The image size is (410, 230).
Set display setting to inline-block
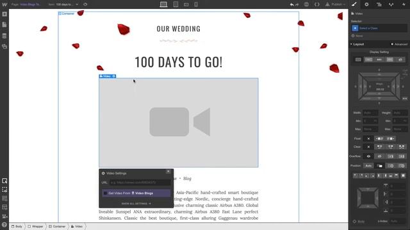pos(369,59)
